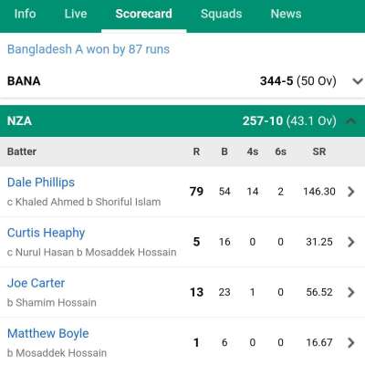Expand the BANA innings chevron

(x=358, y=81)
